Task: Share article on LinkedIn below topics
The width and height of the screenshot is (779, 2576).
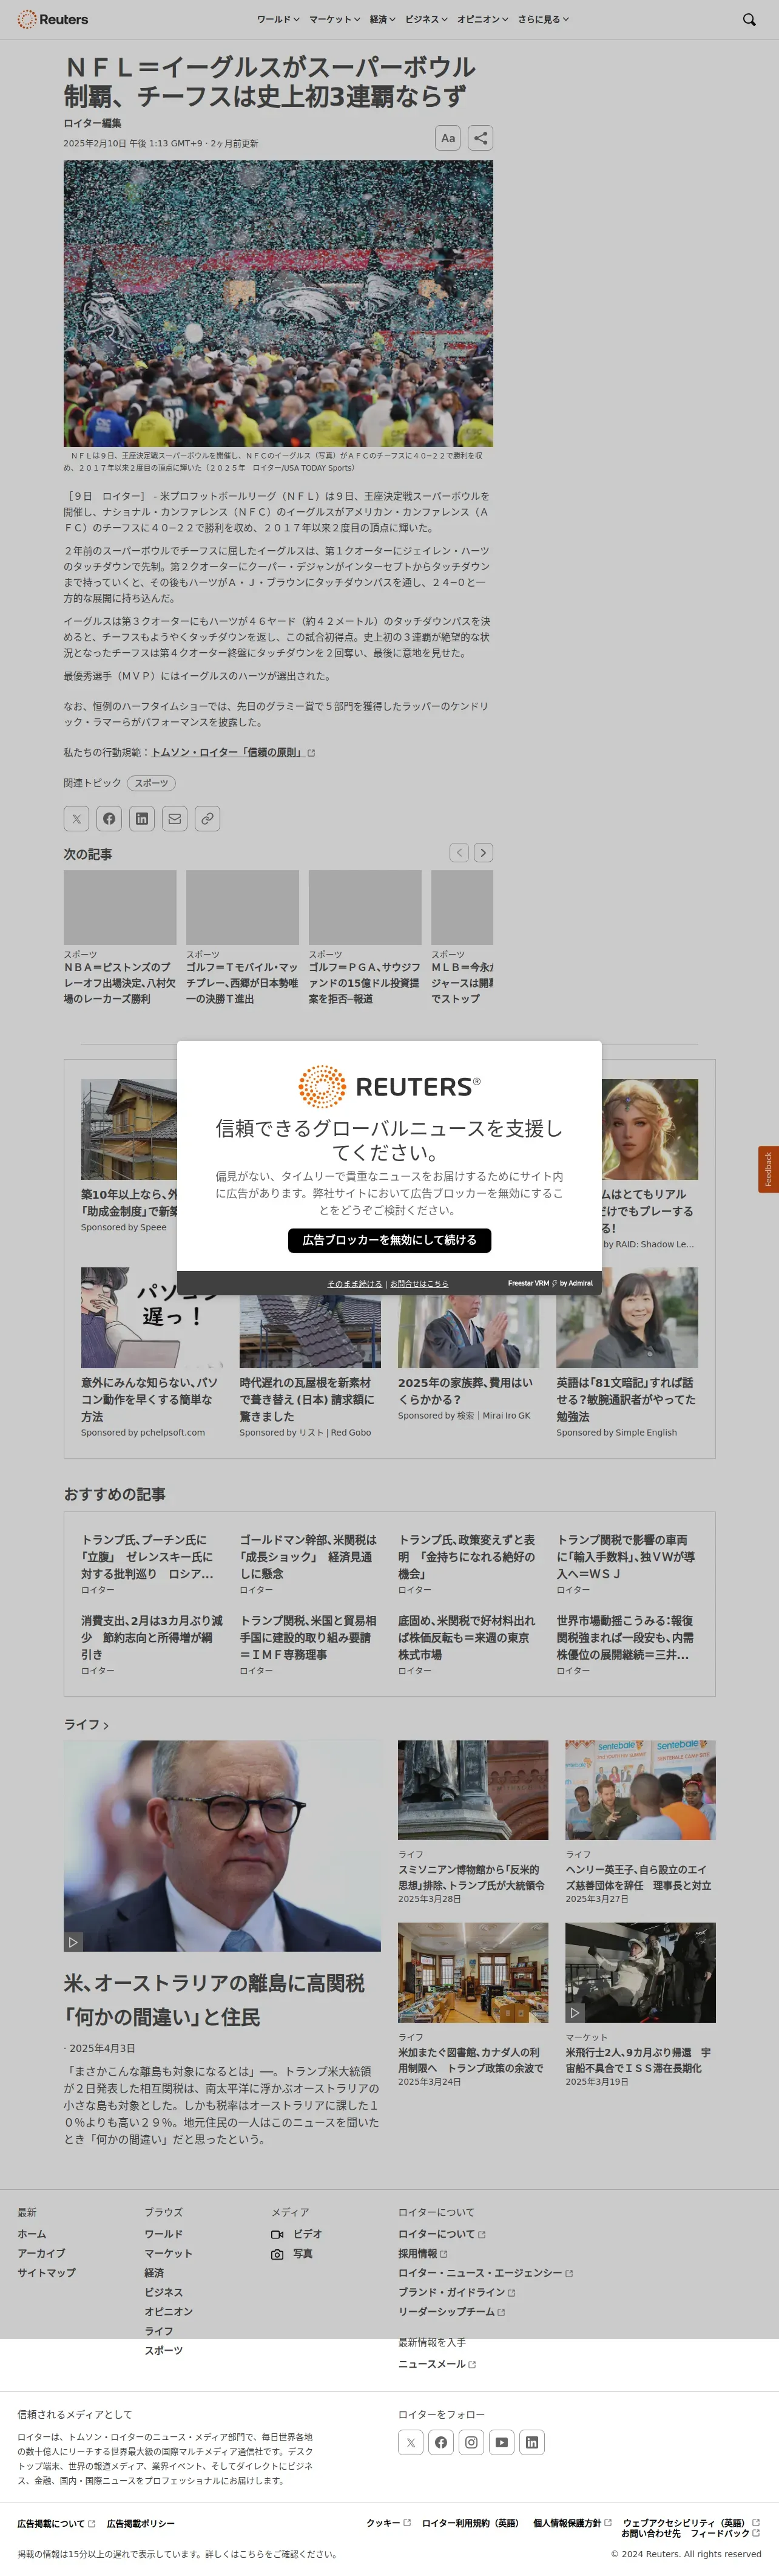Action: click(142, 818)
